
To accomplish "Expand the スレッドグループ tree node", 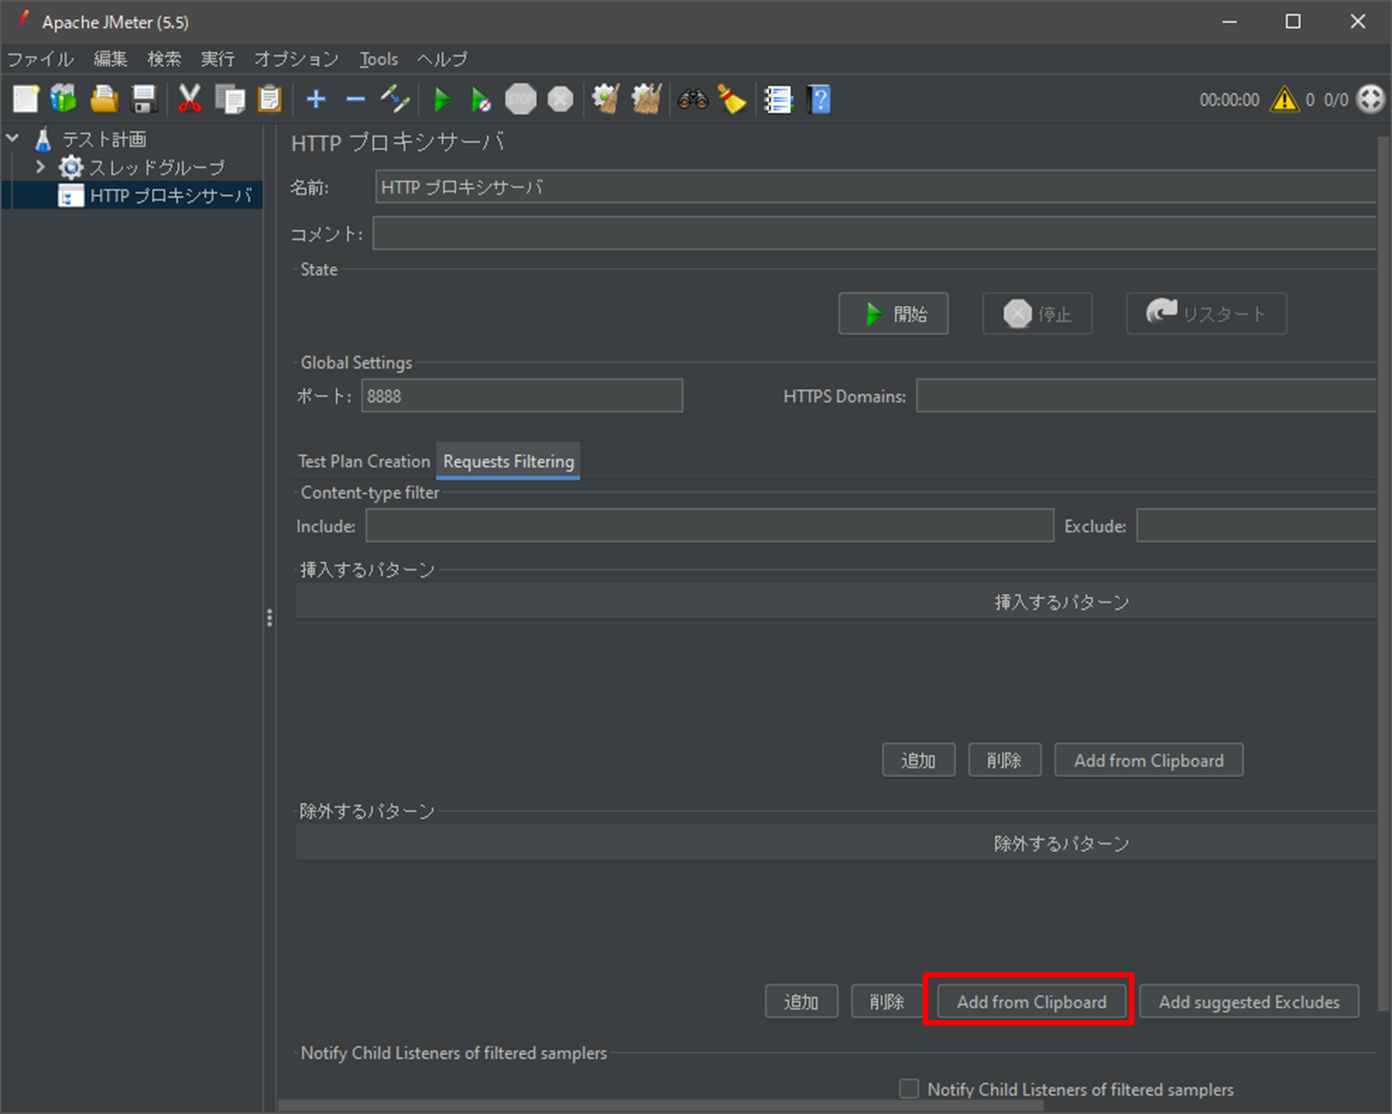I will [40, 167].
